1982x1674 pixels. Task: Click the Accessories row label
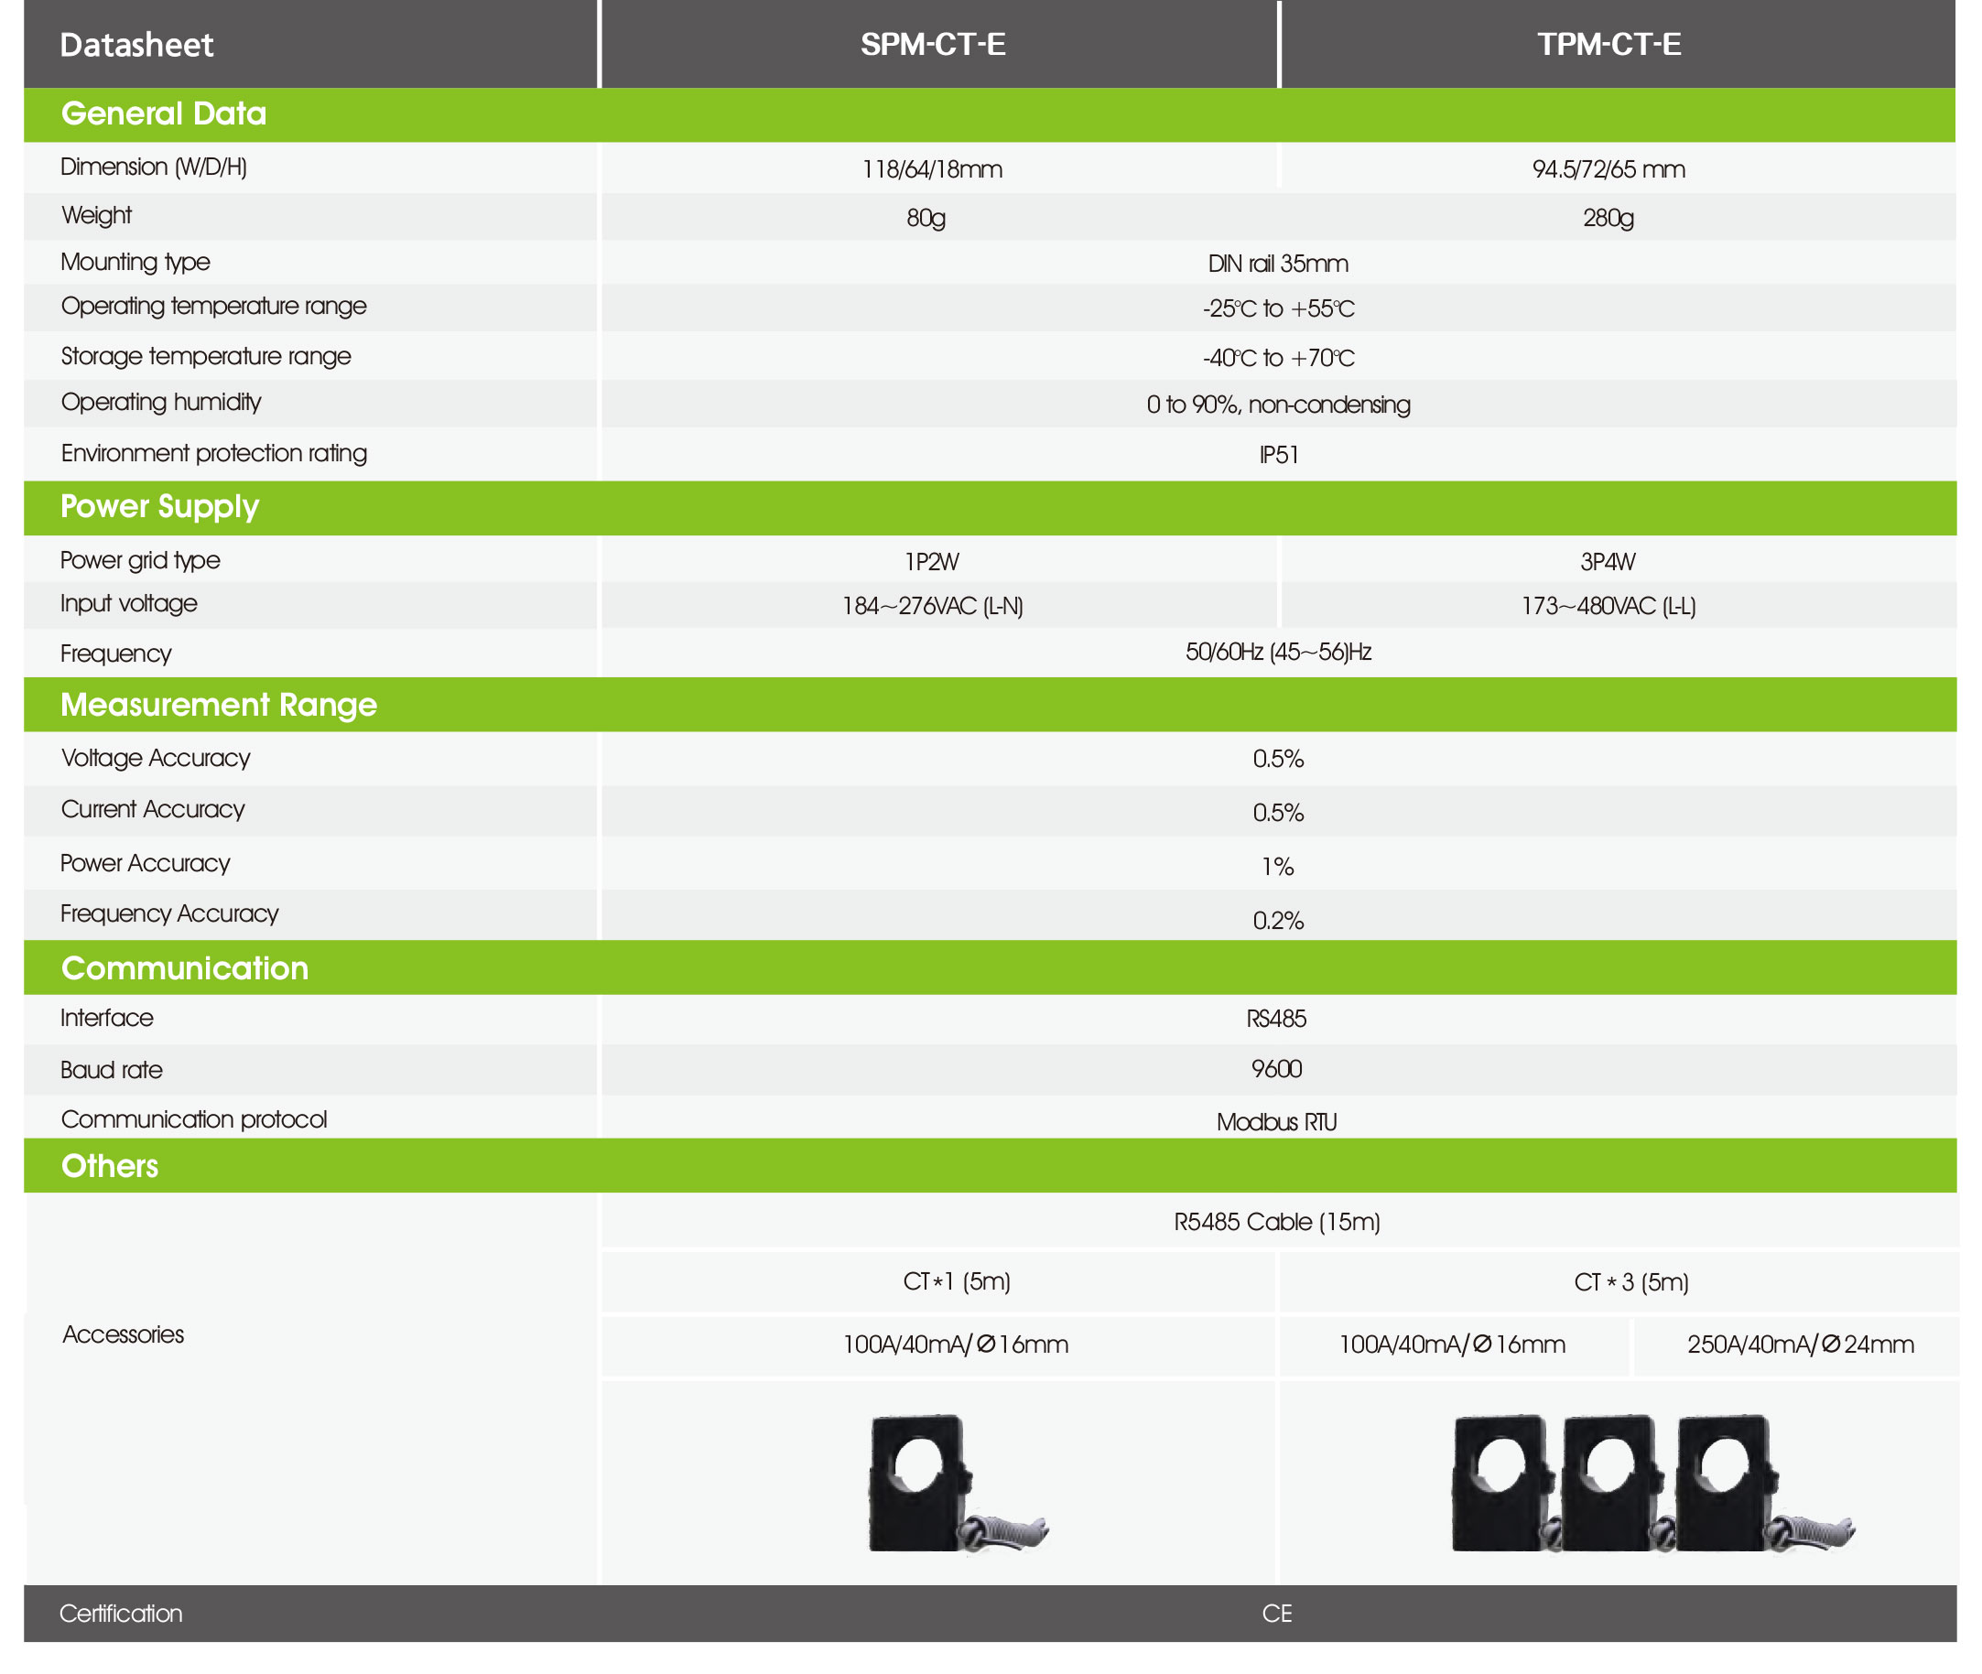click(124, 1334)
